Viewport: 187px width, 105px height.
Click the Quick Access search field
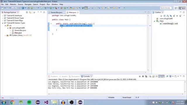coord(166,8)
